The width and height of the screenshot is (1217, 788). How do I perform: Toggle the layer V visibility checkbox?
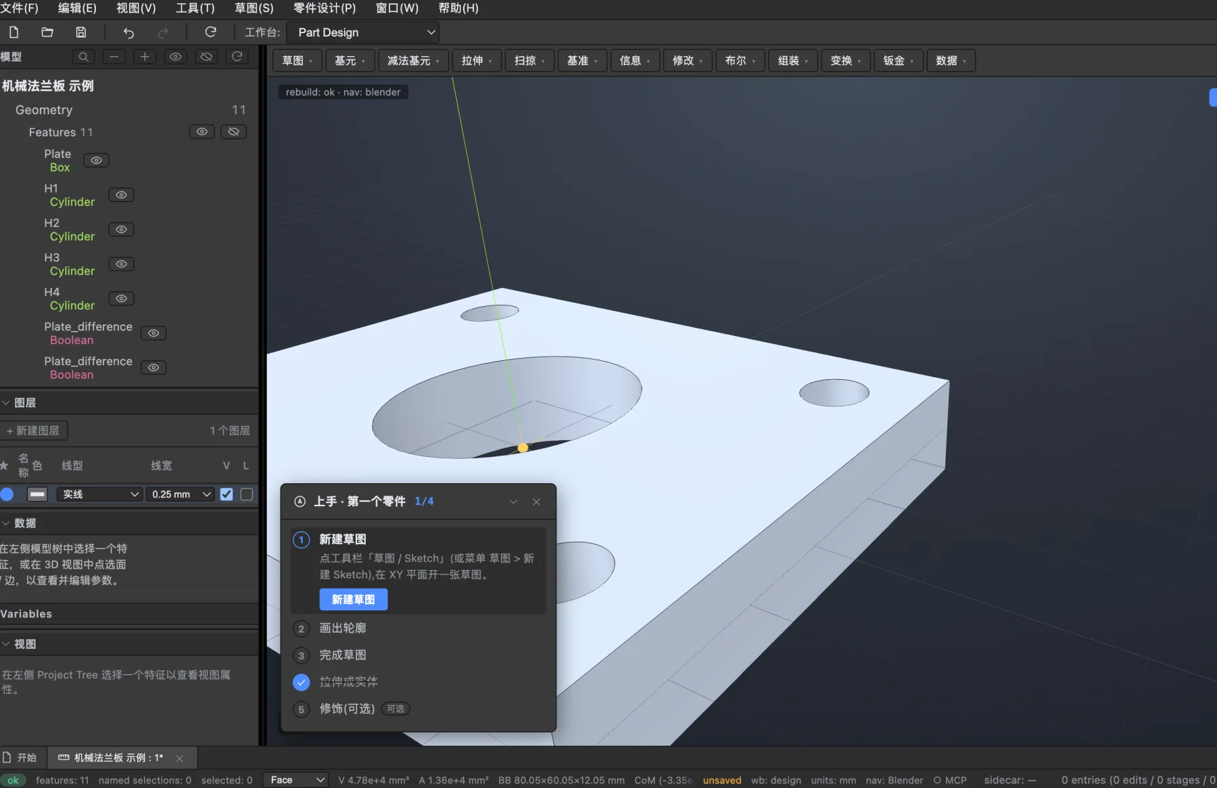click(x=226, y=494)
